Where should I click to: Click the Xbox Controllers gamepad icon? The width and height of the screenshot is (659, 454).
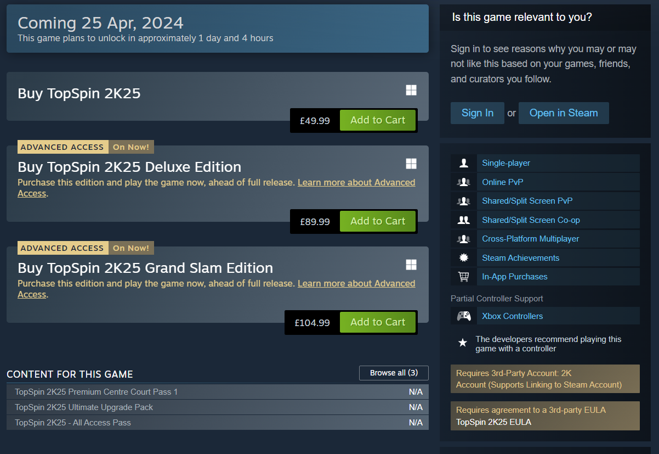pos(464,316)
